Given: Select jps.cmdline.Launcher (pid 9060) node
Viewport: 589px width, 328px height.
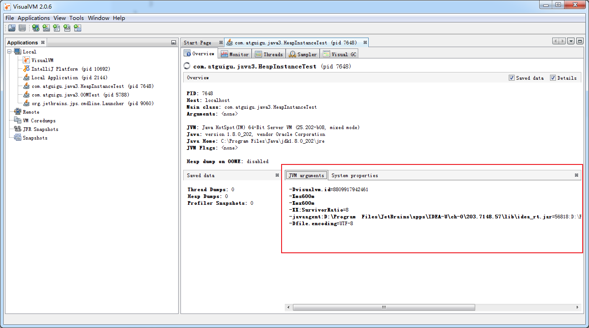Looking at the screenshot, I should (92, 103).
